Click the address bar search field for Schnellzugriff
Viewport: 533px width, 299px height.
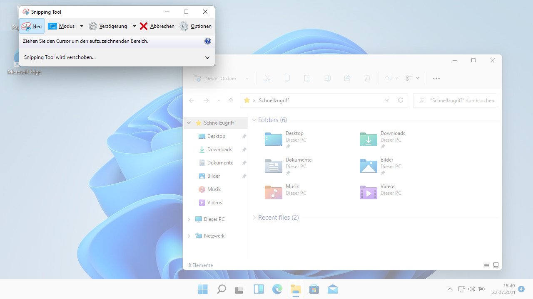[x=455, y=100]
